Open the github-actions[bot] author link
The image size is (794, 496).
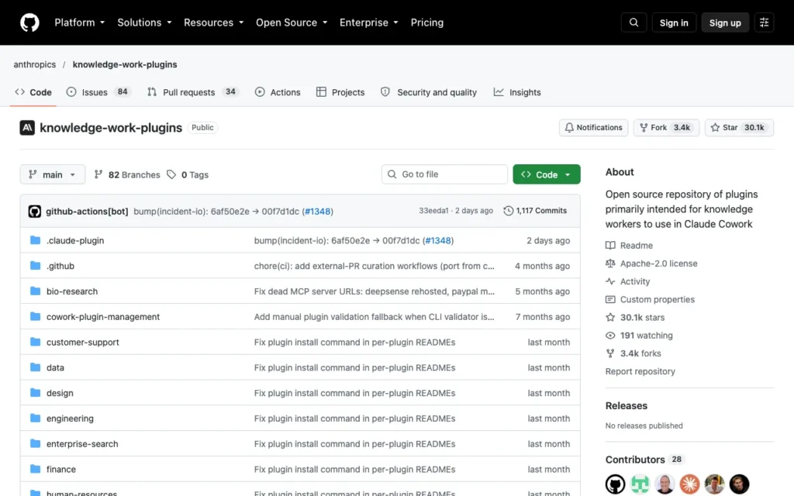pos(87,211)
